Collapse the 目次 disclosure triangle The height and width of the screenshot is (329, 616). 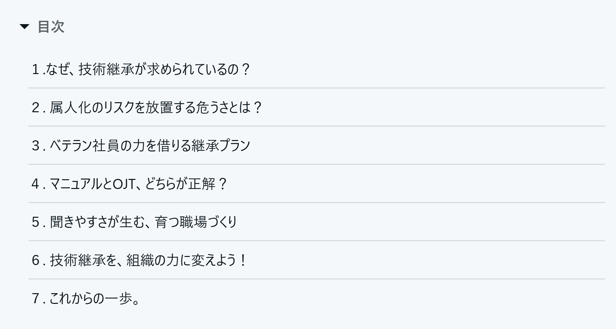click(25, 26)
